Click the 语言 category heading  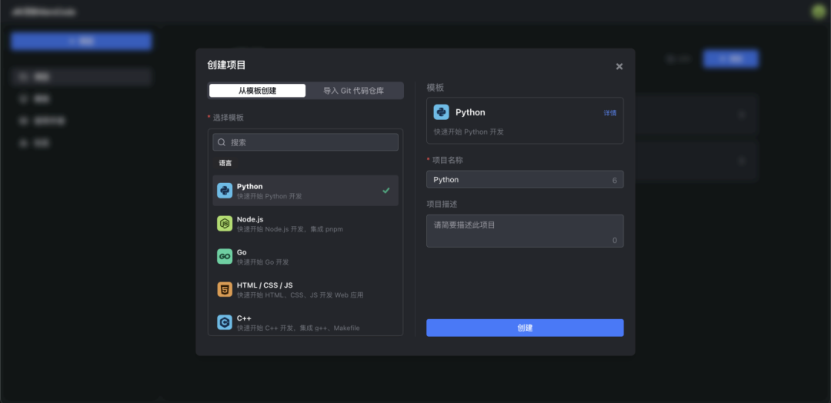225,163
